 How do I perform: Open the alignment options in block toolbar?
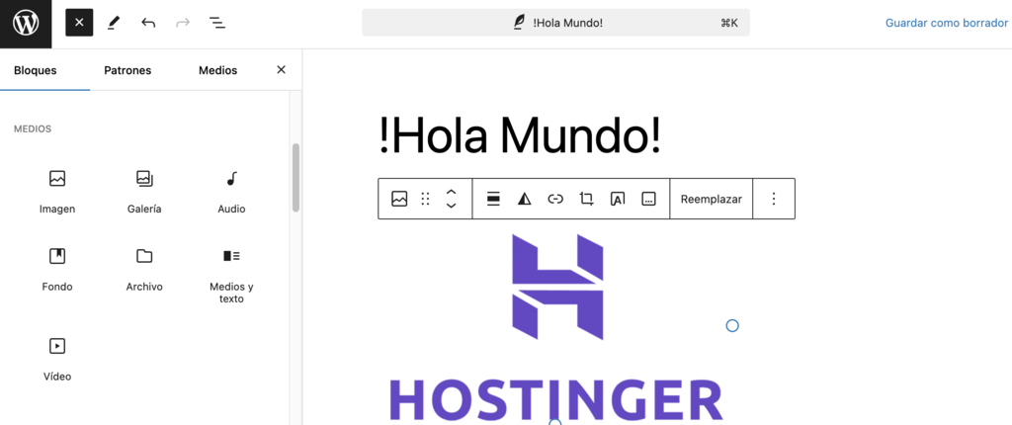(494, 199)
